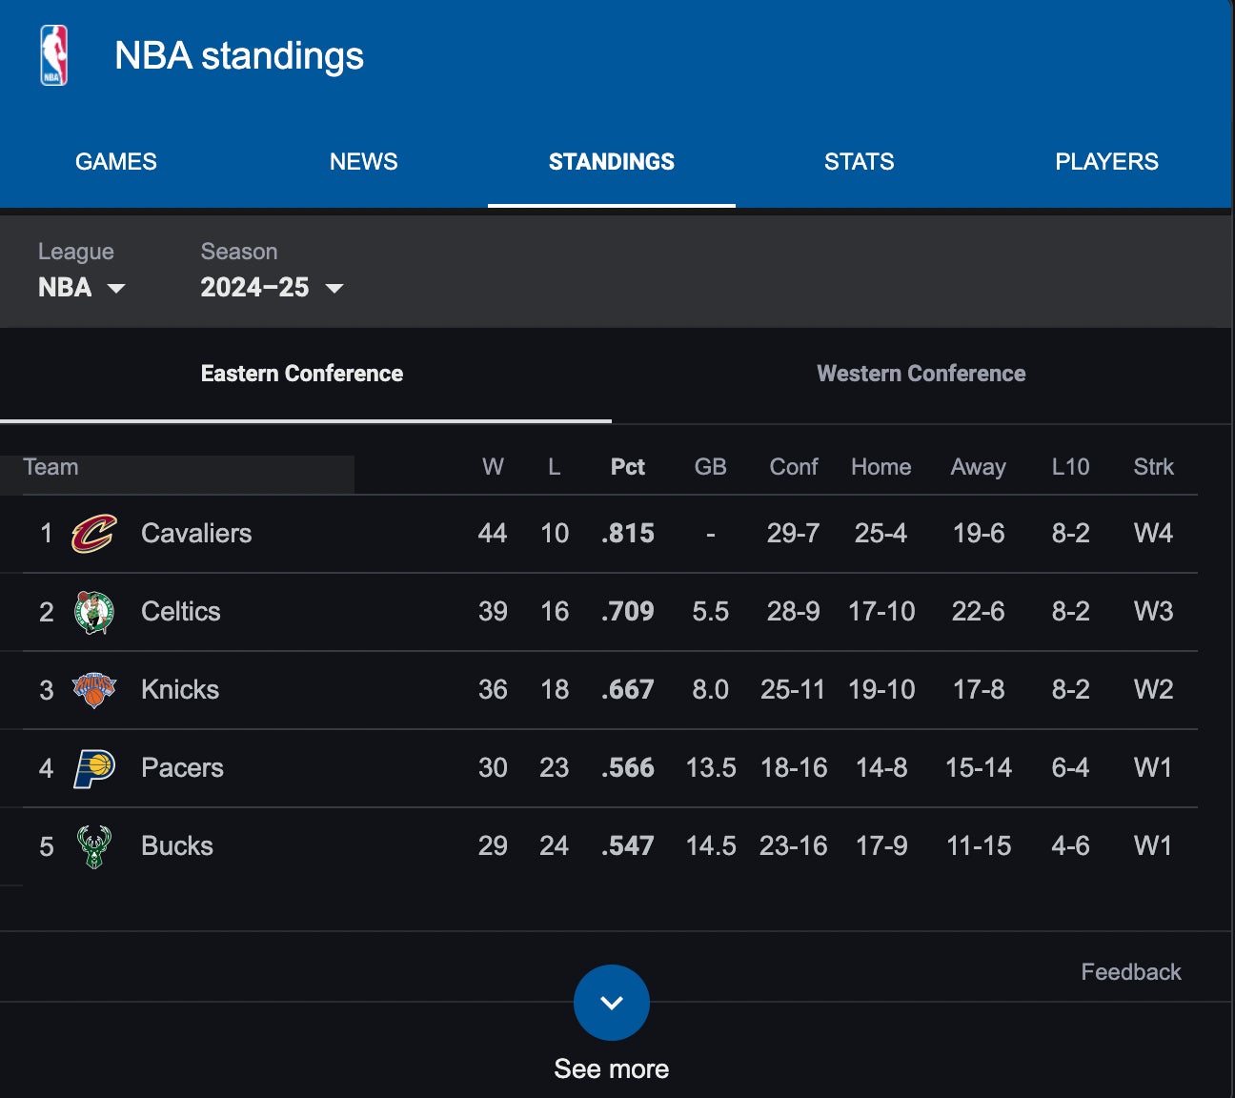Open the Cavaliers team name link
The width and height of the screenshot is (1235, 1098).
tap(196, 534)
